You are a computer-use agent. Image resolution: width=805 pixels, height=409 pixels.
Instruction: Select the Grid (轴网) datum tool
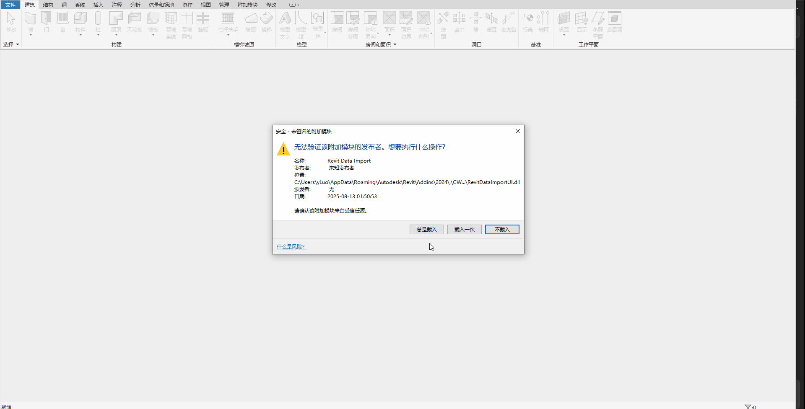click(543, 19)
